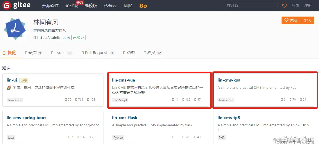Viewport: 319px width, 147px height.
Task: Click lin-ui star count 761
Action: [x=79, y=99]
